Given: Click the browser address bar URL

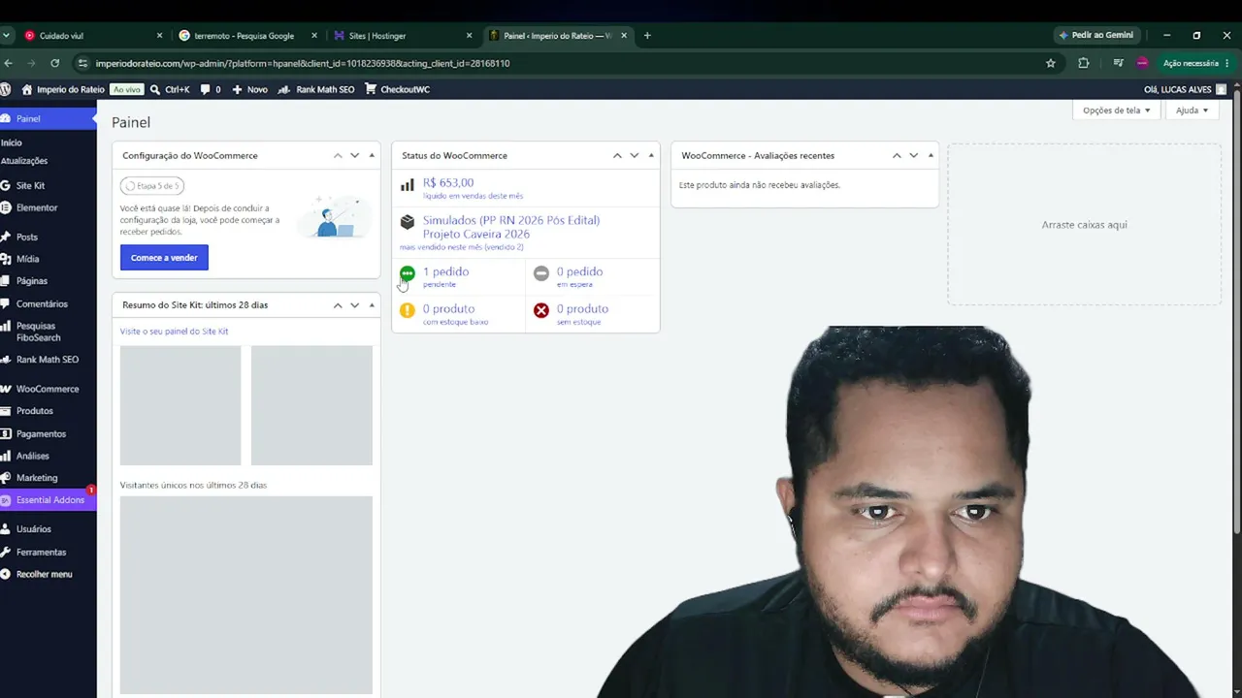Looking at the screenshot, I should pos(303,63).
